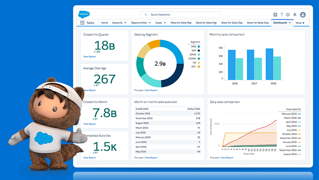View Report for Closed this Quarter
The image size is (319, 180).
[89, 57]
